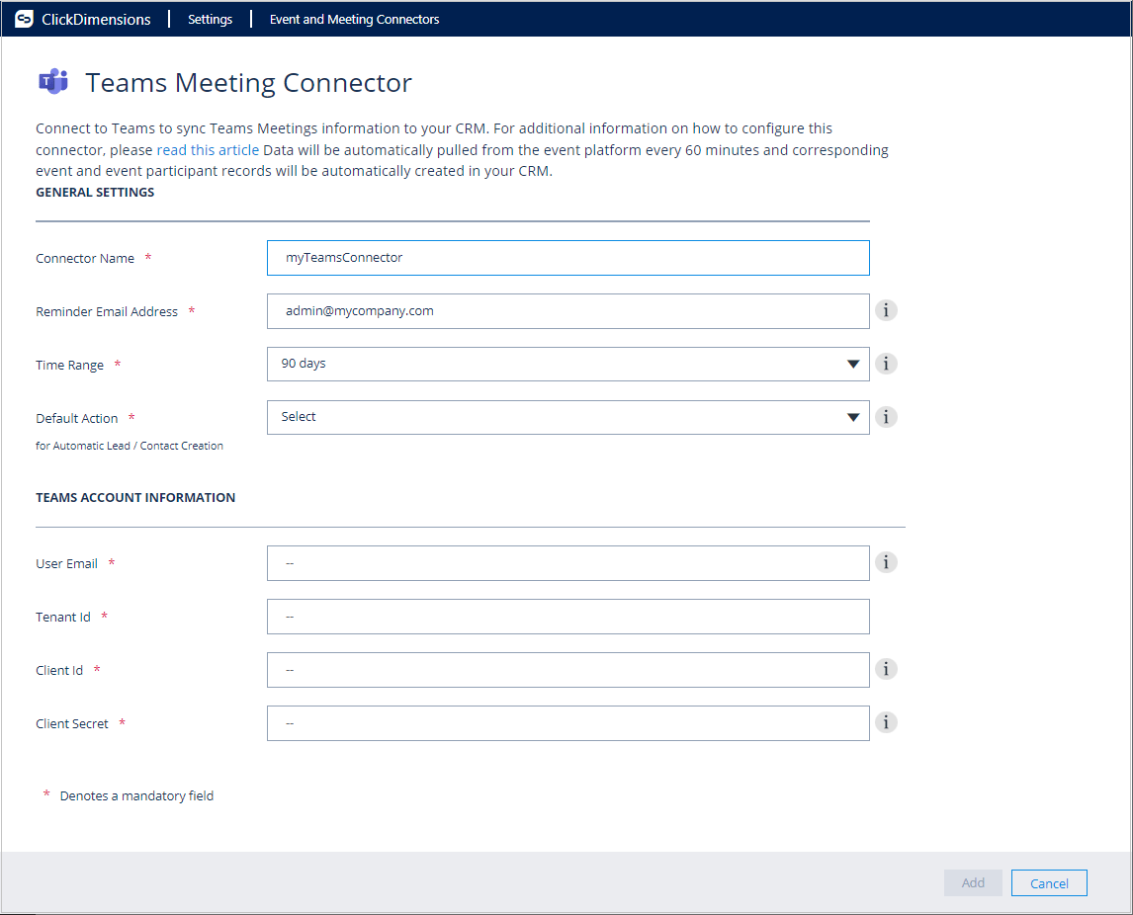Open the dropdown arrow showing 90 days
Viewport: 1133px width, 915px height.
(853, 364)
